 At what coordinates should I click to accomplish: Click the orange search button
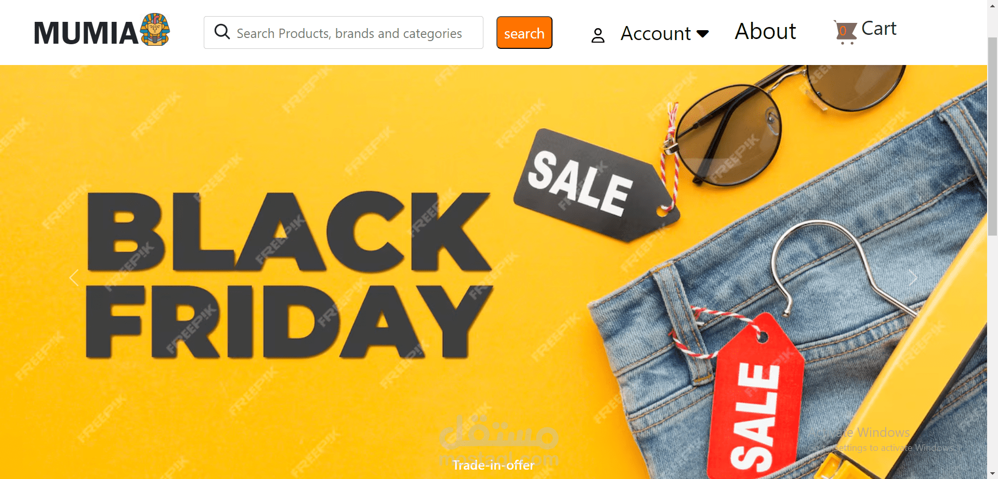tap(524, 33)
